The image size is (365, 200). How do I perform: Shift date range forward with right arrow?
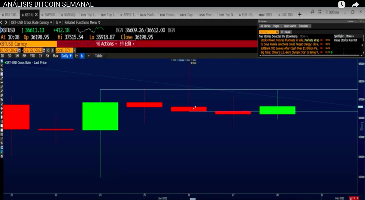click(x=52, y=50)
